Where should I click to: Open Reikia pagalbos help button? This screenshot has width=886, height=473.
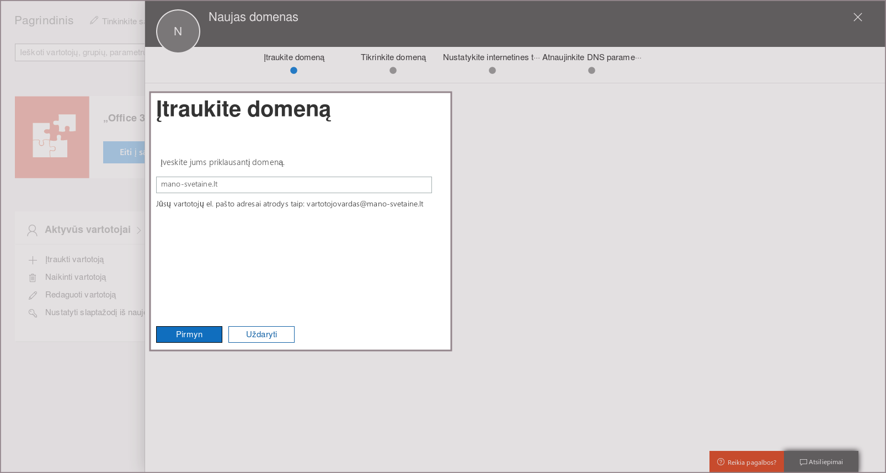pyautogui.click(x=746, y=462)
